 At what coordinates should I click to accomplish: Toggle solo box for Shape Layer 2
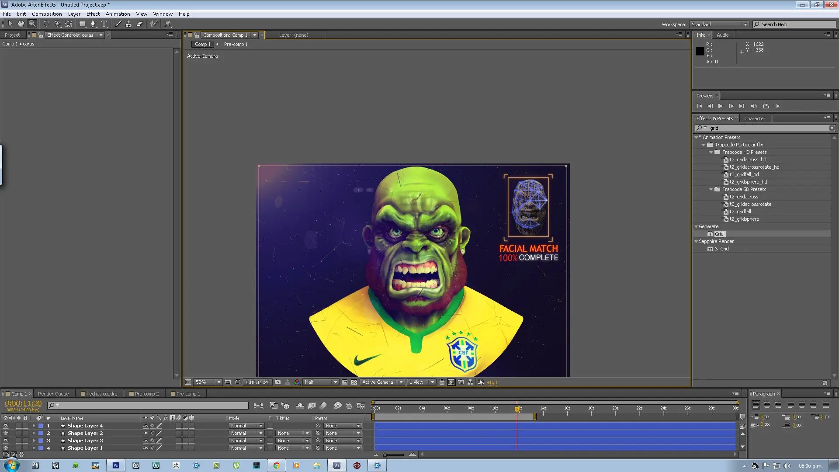(19, 434)
